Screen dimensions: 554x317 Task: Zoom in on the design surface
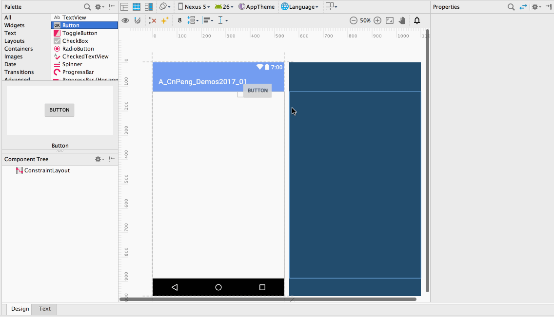point(377,20)
